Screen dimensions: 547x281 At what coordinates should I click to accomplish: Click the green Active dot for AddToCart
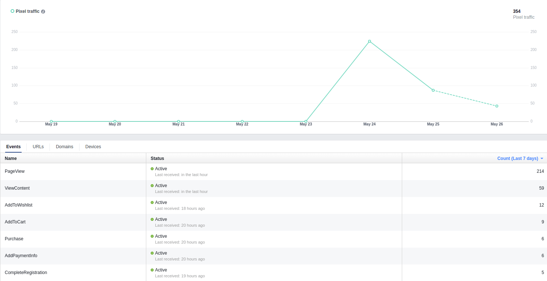pos(152,219)
